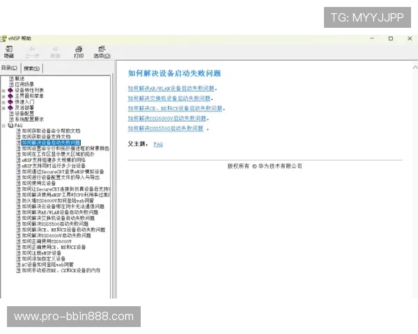Screen dimensions: 418x334
Task: Click the page icon beside 应用场景
Action: click(x=11, y=84)
